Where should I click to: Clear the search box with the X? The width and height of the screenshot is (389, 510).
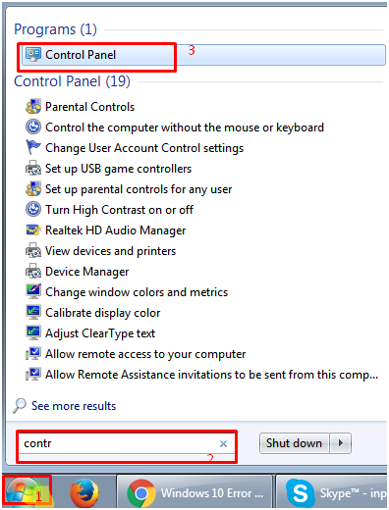pyautogui.click(x=224, y=443)
